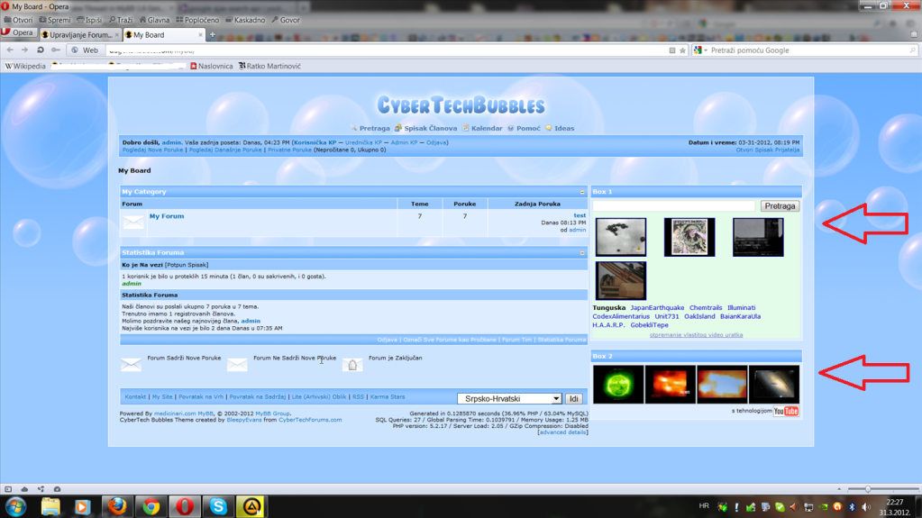Viewport: 922px width, 518px height.
Task: Click the Windows Start button
Action: [x=16, y=506]
